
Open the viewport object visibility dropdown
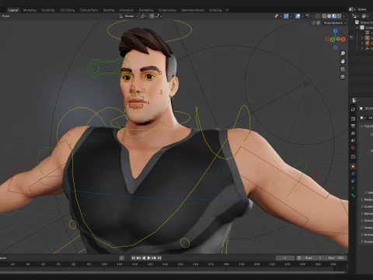pos(277,16)
